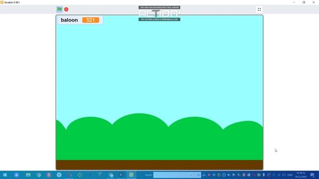The image size is (319, 179).
Task: Launch Yandex browser from the taskbar
Action: point(59,175)
